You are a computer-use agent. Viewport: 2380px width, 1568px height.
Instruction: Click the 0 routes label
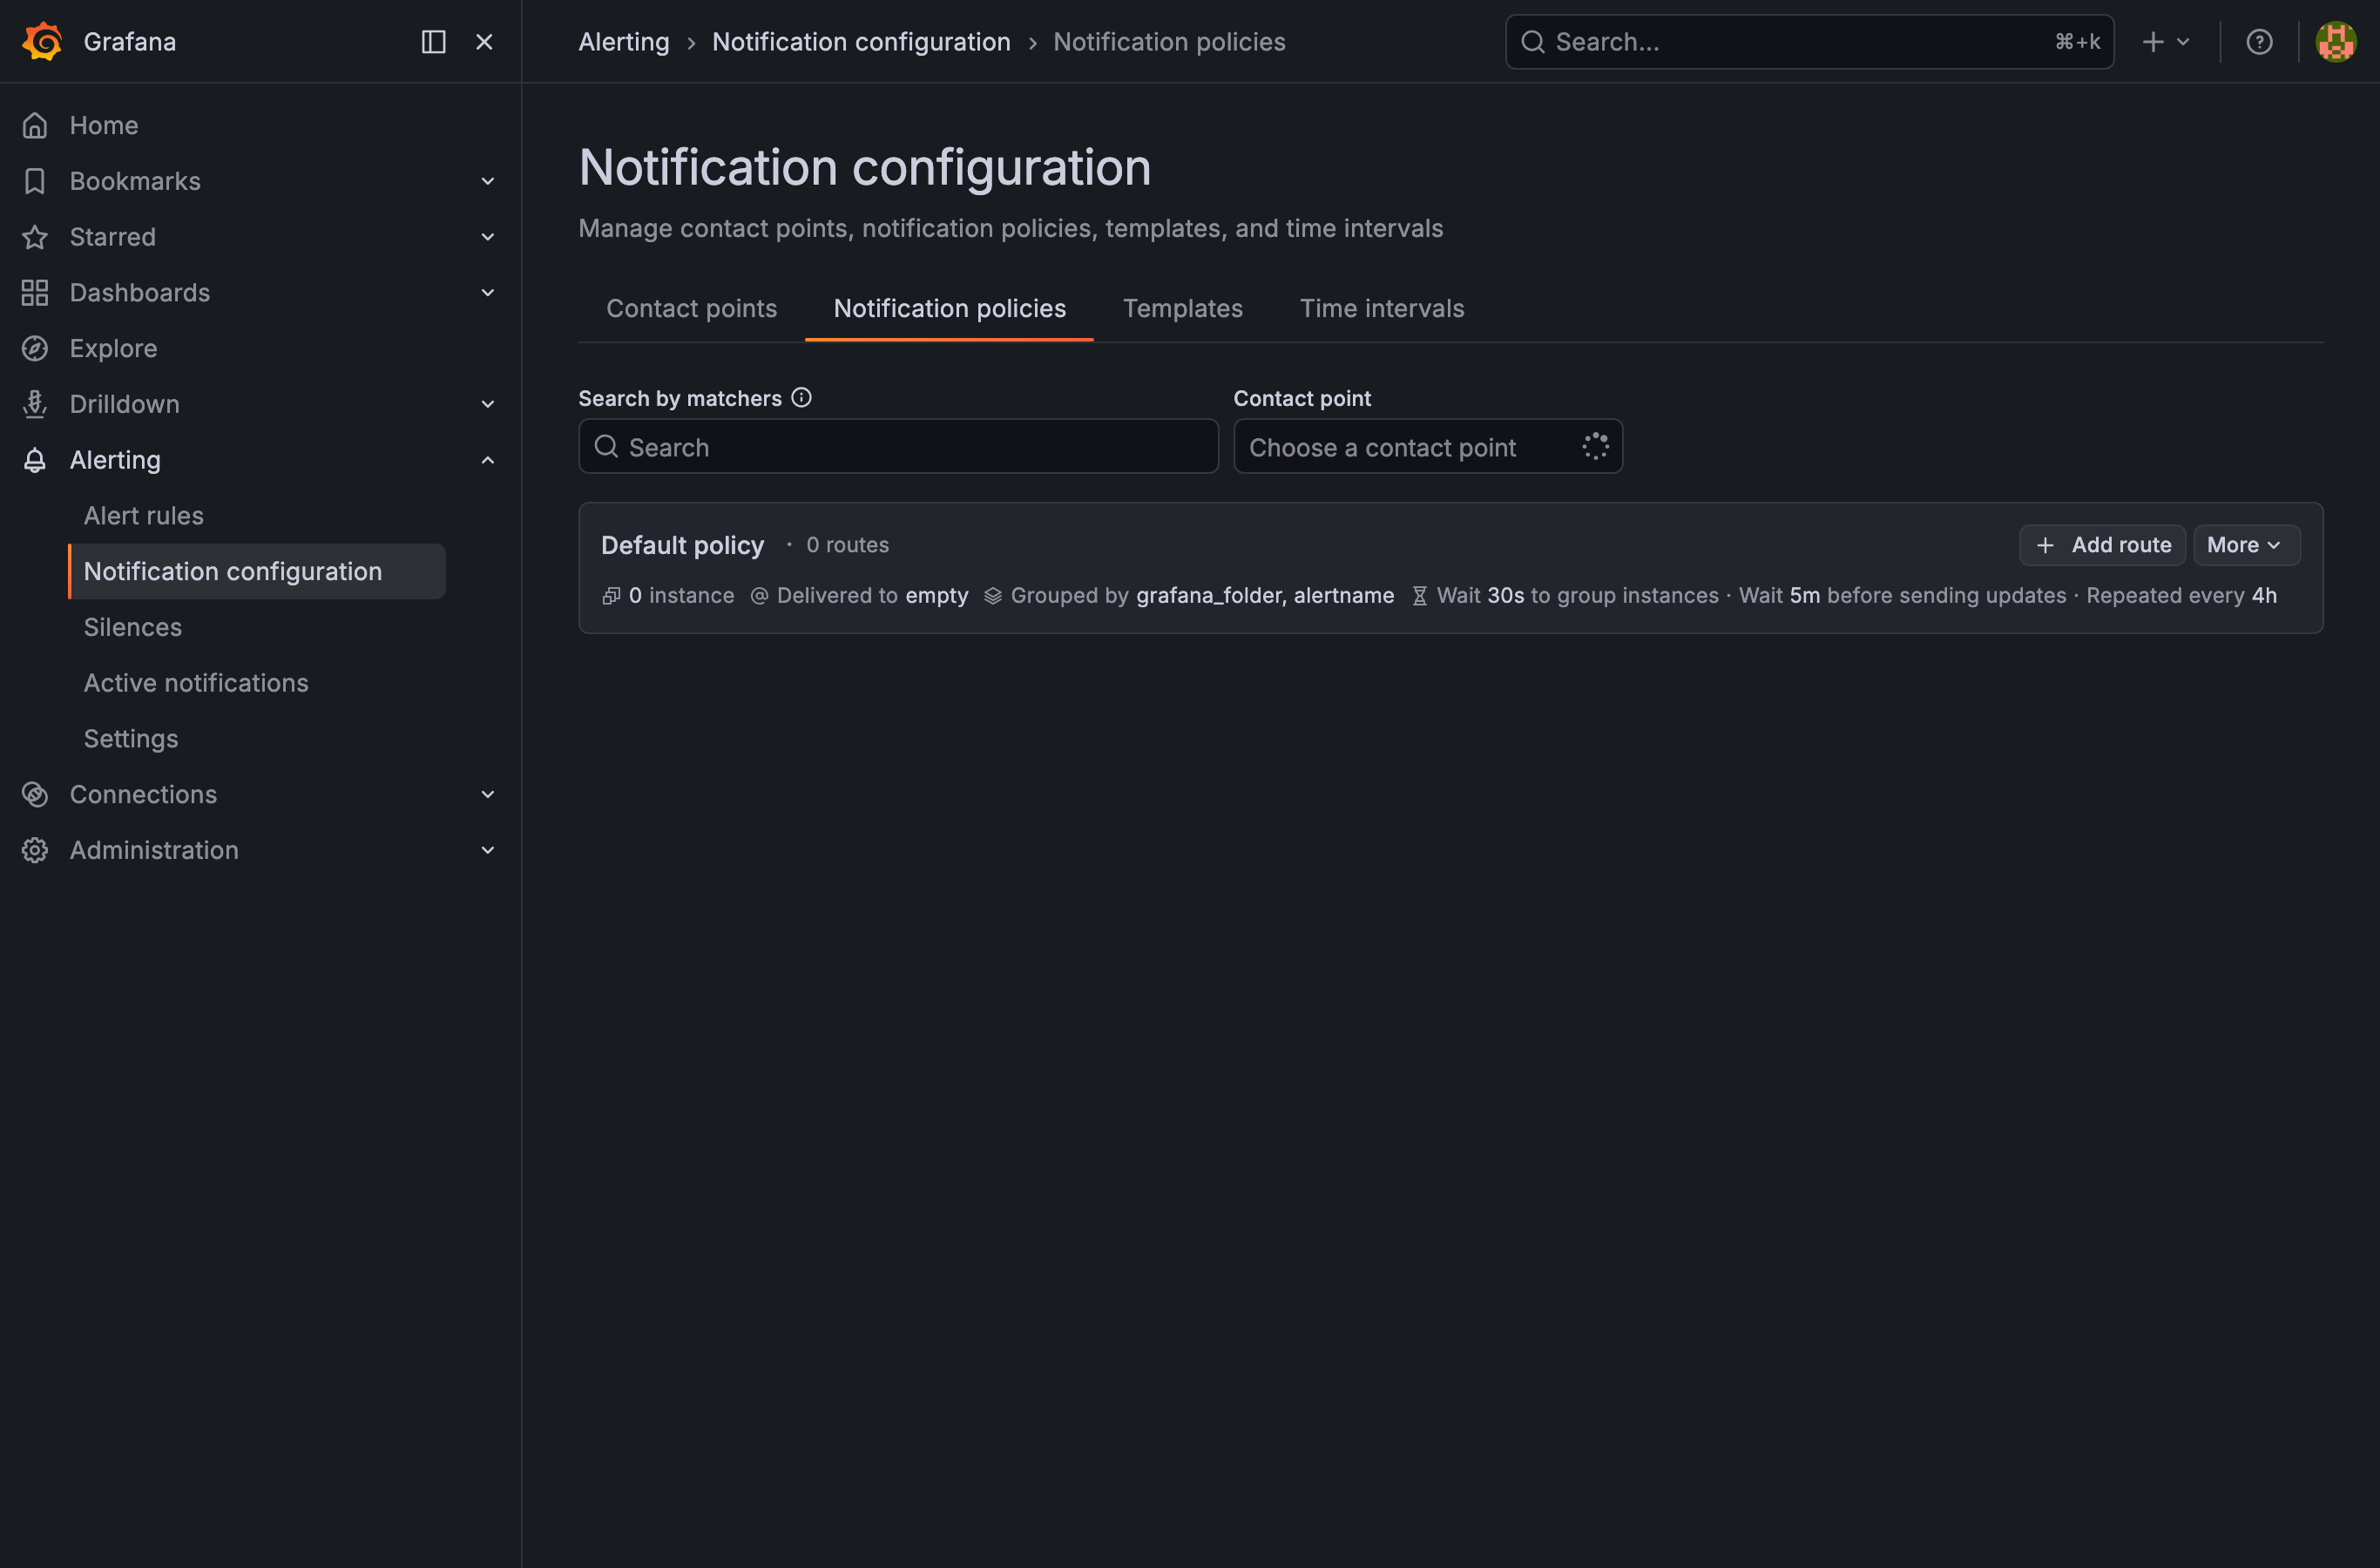point(847,545)
